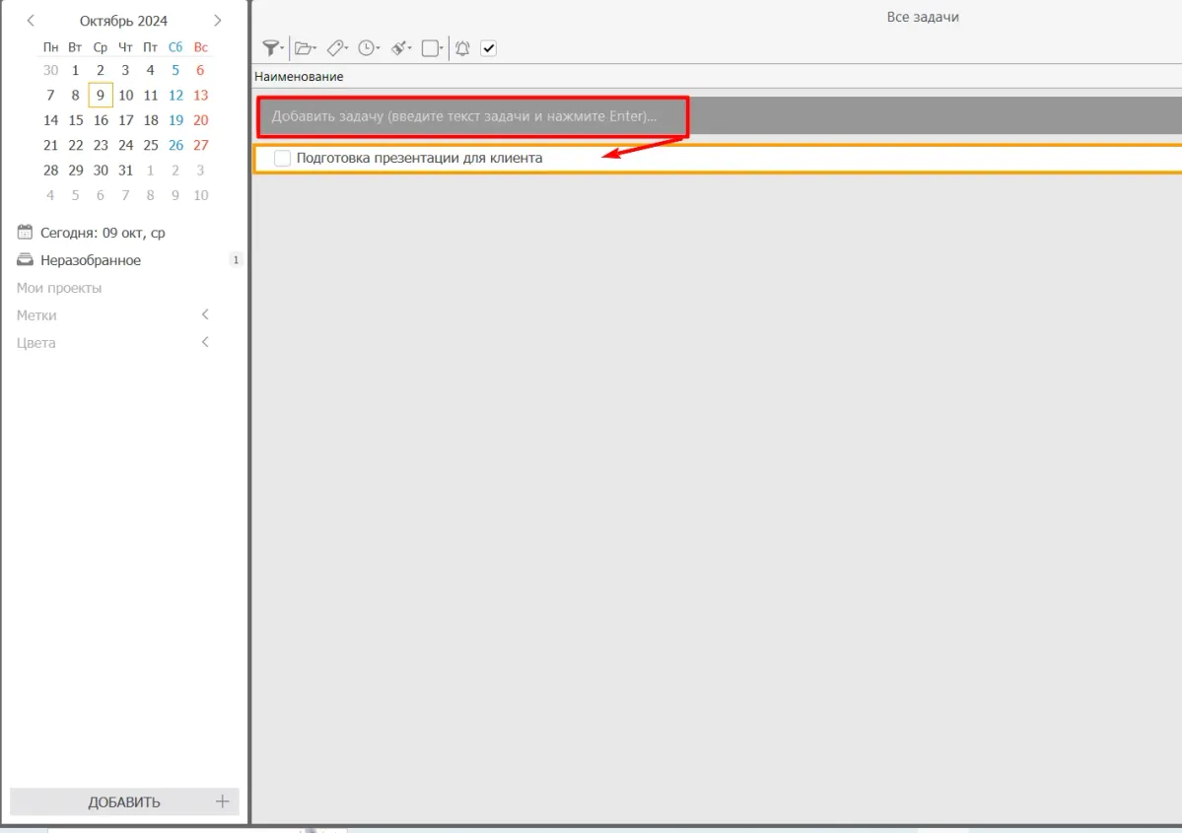
Task: Toggle the show-completed checkmark in toolbar
Action: tap(489, 48)
